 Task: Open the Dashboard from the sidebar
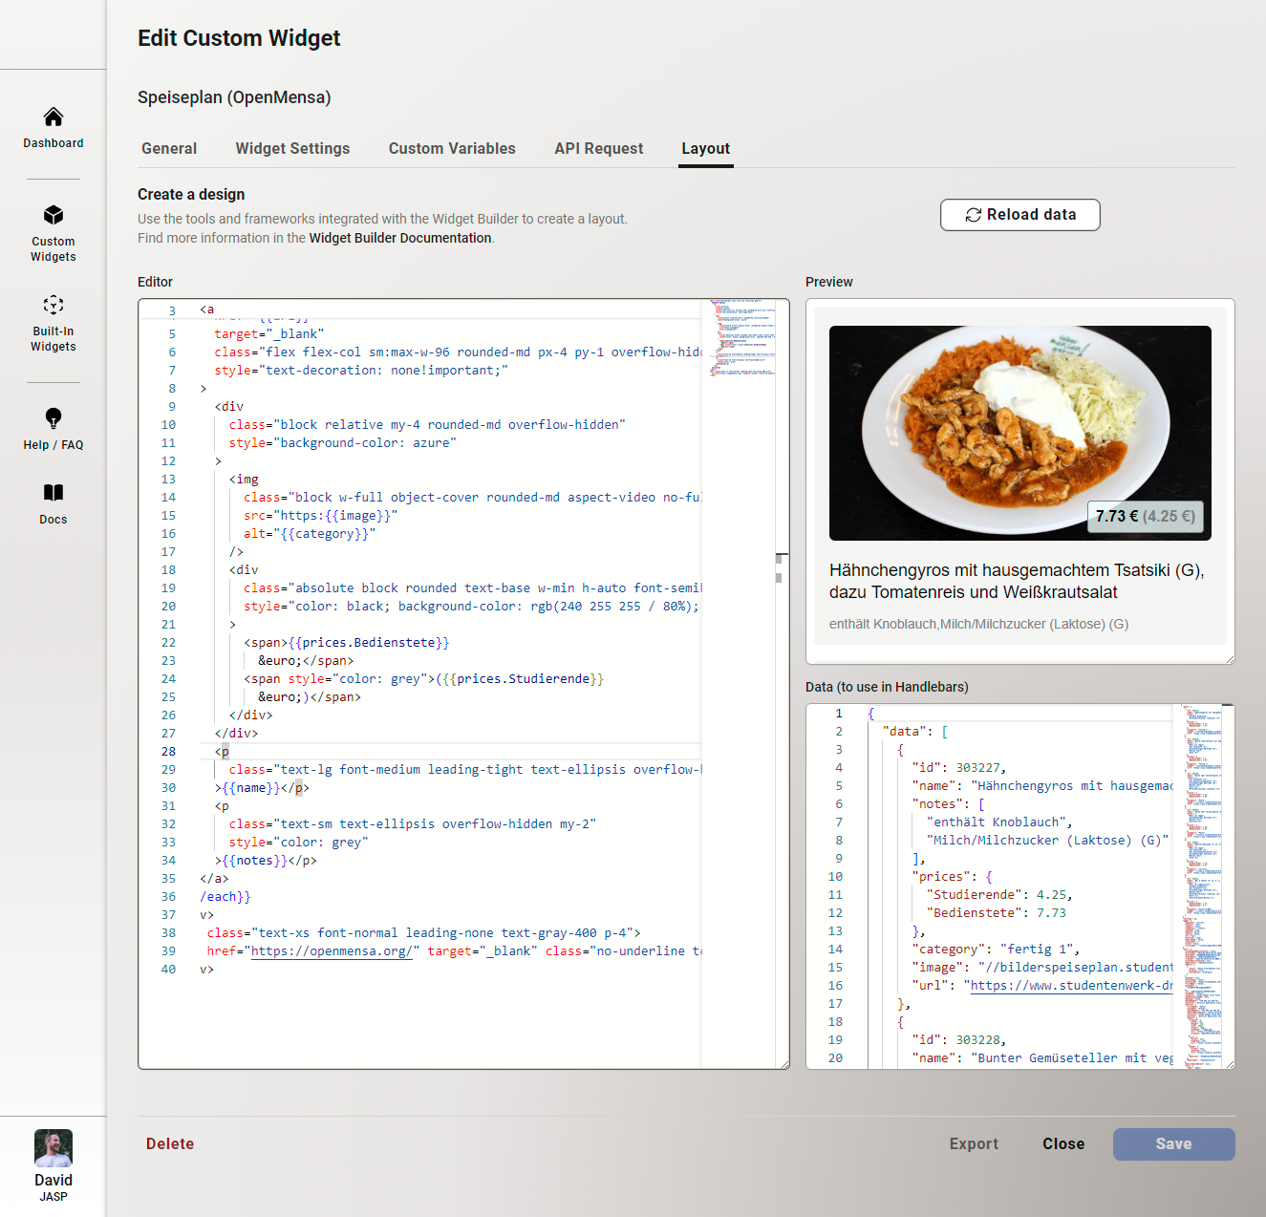pos(53,127)
